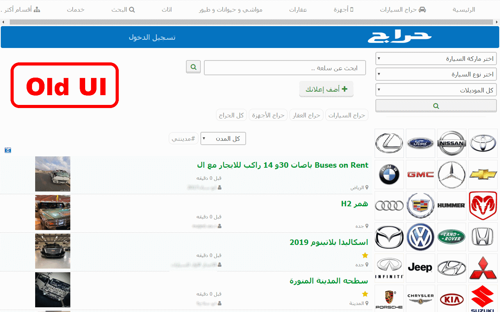Click the Jeep logo

[420, 268]
